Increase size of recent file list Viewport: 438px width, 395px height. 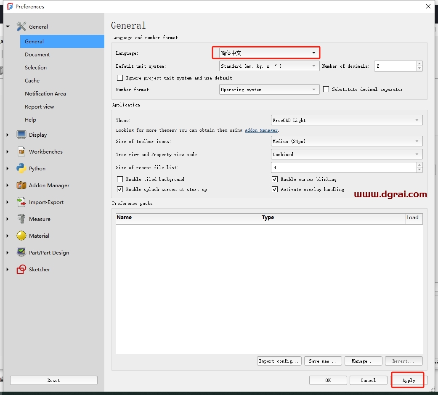(419, 165)
